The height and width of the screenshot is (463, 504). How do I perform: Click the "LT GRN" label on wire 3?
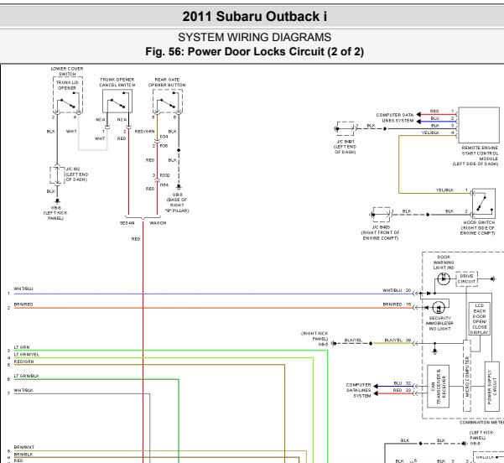22,347
